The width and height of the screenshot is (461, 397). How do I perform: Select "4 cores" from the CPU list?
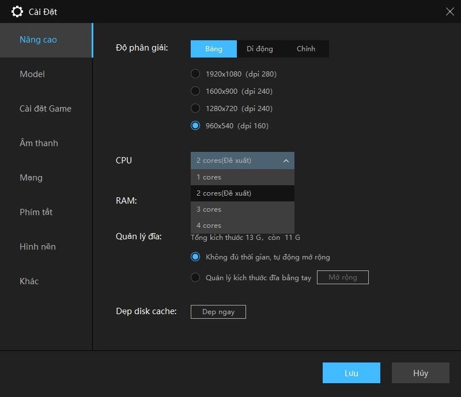pos(209,225)
